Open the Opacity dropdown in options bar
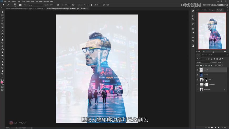Viewport: 229px width, 129px height. tap(55, 5)
